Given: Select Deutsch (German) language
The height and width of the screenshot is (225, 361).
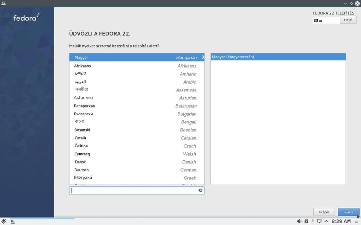Looking at the screenshot, I should point(137,171).
